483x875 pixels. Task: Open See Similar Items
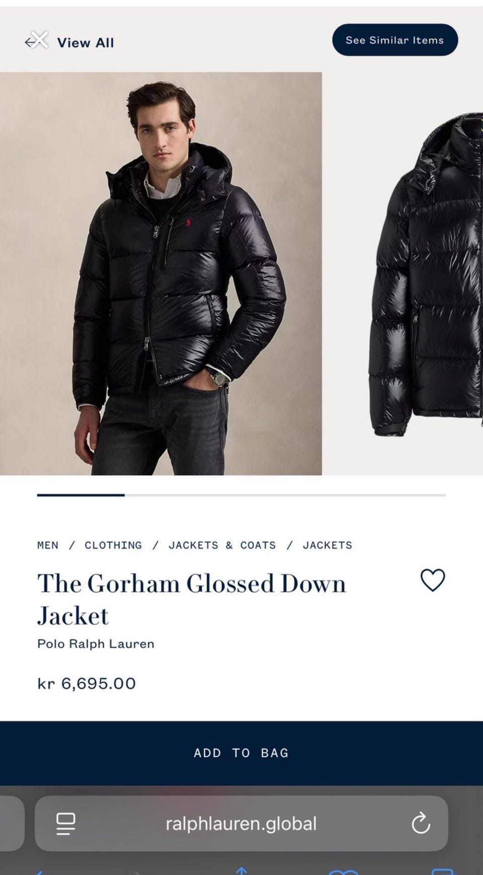coord(395,40)
